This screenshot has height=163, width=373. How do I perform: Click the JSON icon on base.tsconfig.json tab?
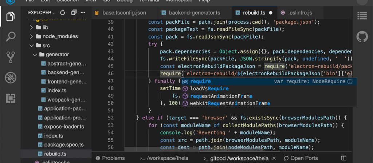97,13
